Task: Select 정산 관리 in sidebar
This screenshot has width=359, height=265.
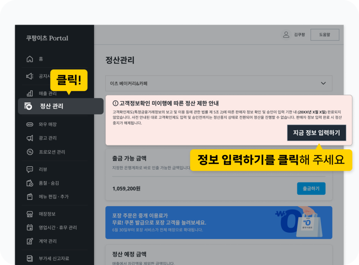Action: (61, 106)
